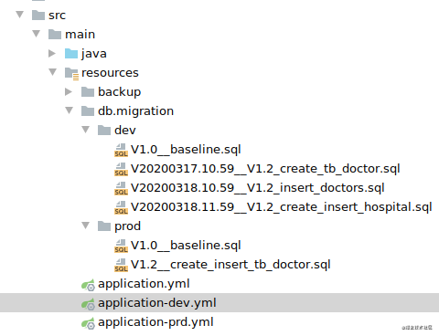Collapse the db.migration folder arrow

(x=70, y=110)
